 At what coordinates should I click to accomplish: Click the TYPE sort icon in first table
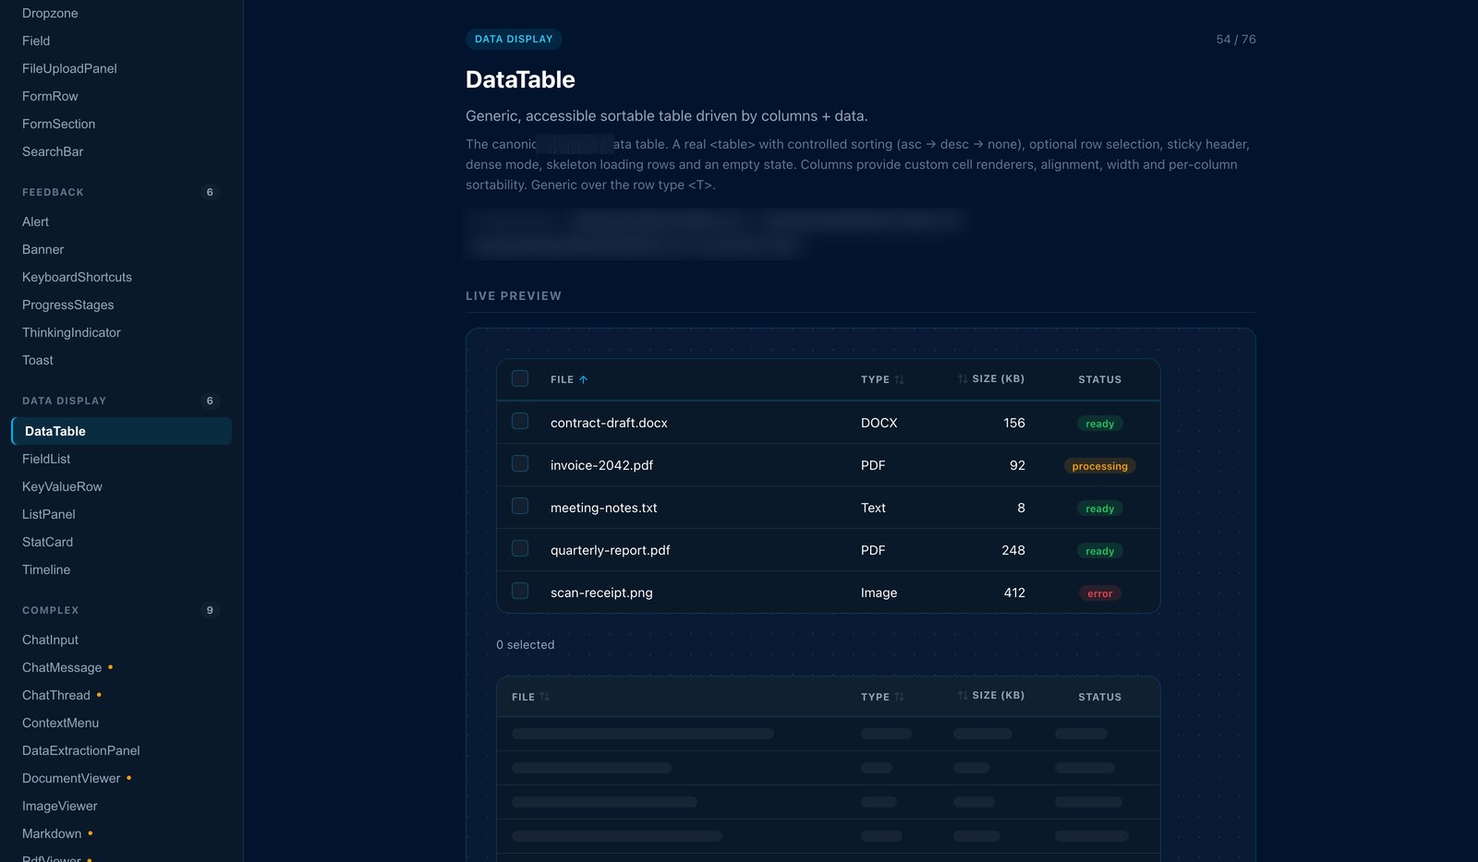pos(899,379)
